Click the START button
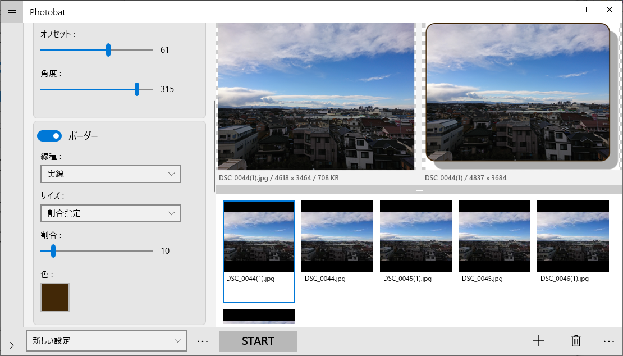623x356 pixels. click(258, 341)
